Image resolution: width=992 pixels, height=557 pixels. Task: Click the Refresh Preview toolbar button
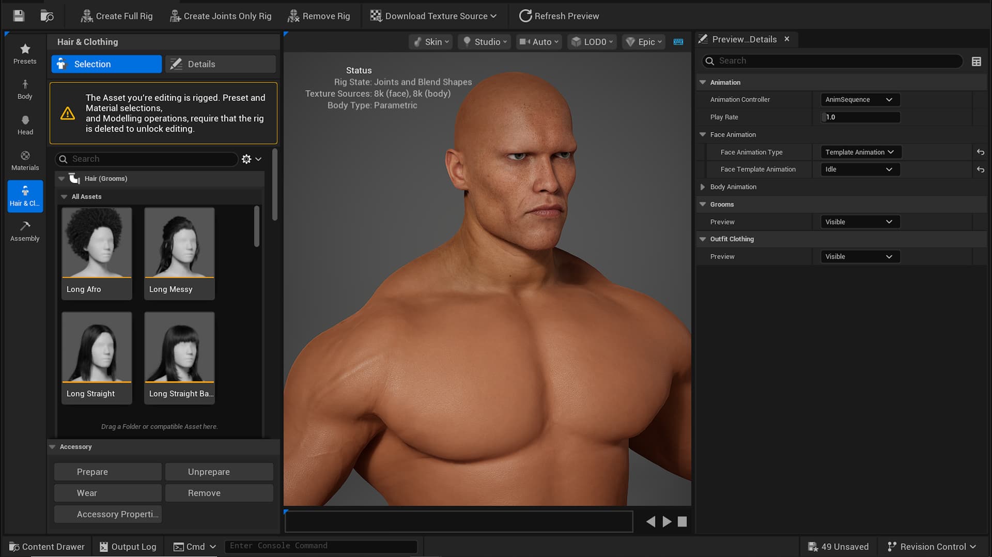(x=559, y=16)
